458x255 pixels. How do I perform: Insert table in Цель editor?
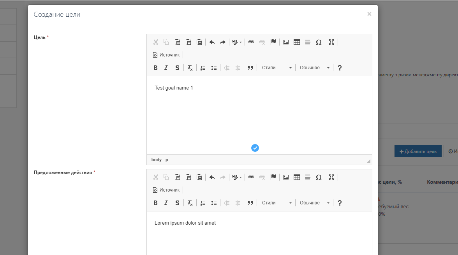click(297, 42)
